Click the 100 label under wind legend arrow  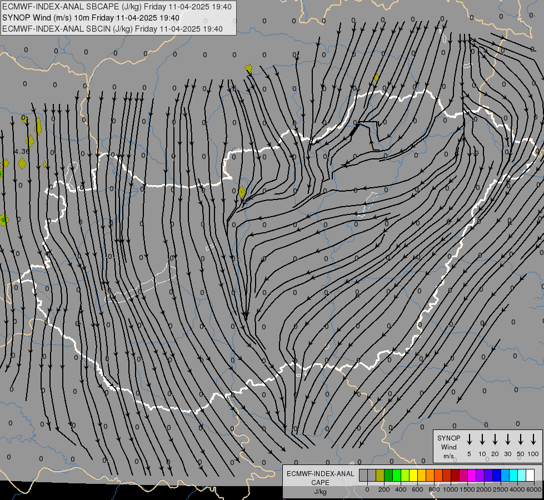(x=533, y=454)
